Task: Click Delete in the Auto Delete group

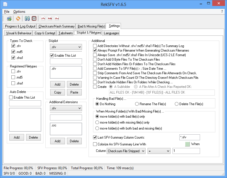Action: [x=33, y=137]
